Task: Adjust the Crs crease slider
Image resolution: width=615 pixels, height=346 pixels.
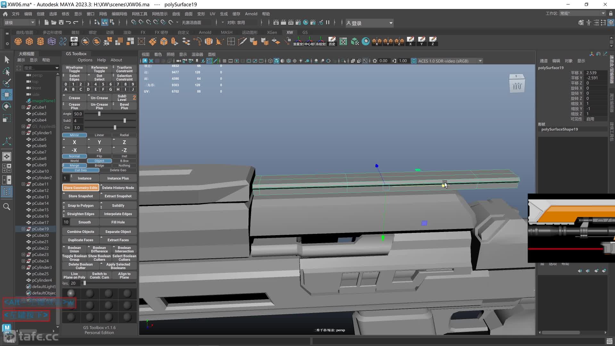Action: [115, 128]
